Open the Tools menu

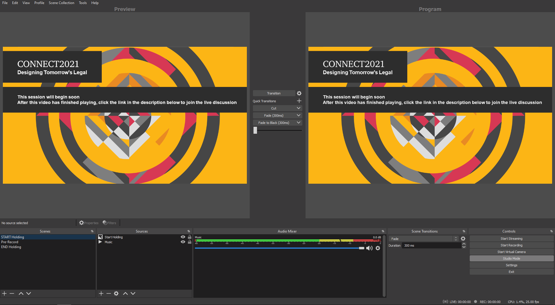click(x=83, y=3)
